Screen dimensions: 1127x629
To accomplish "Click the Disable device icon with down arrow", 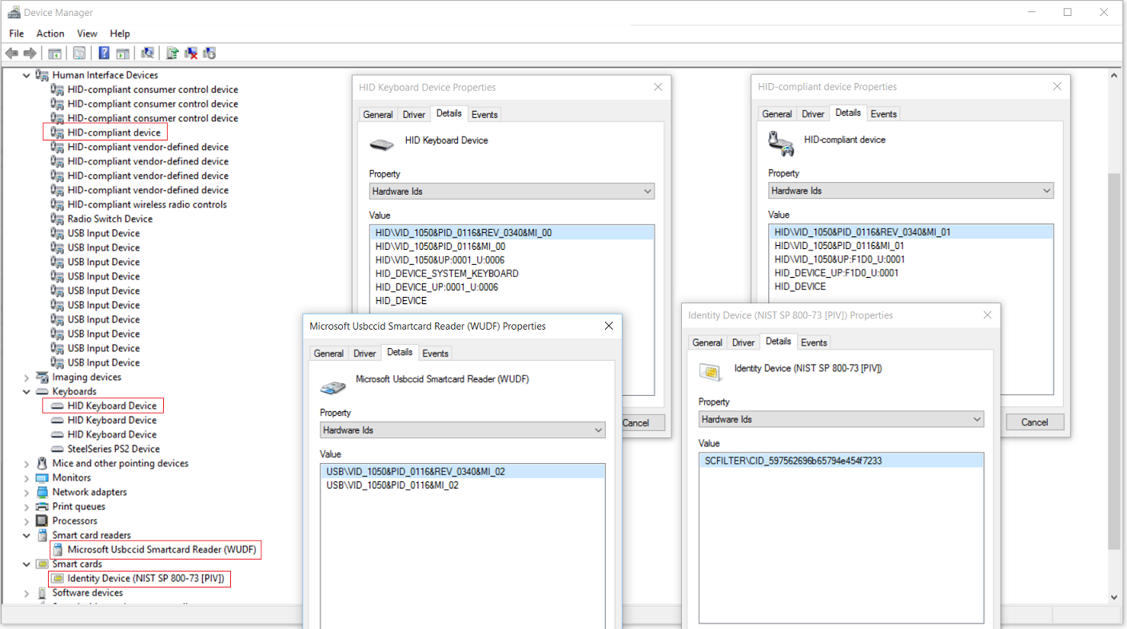I will click(x=209, y=53).
